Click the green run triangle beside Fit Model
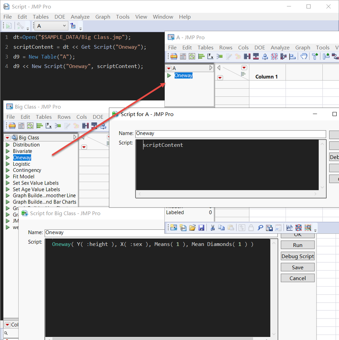339x340 pixels. click(x=7, y=177)
